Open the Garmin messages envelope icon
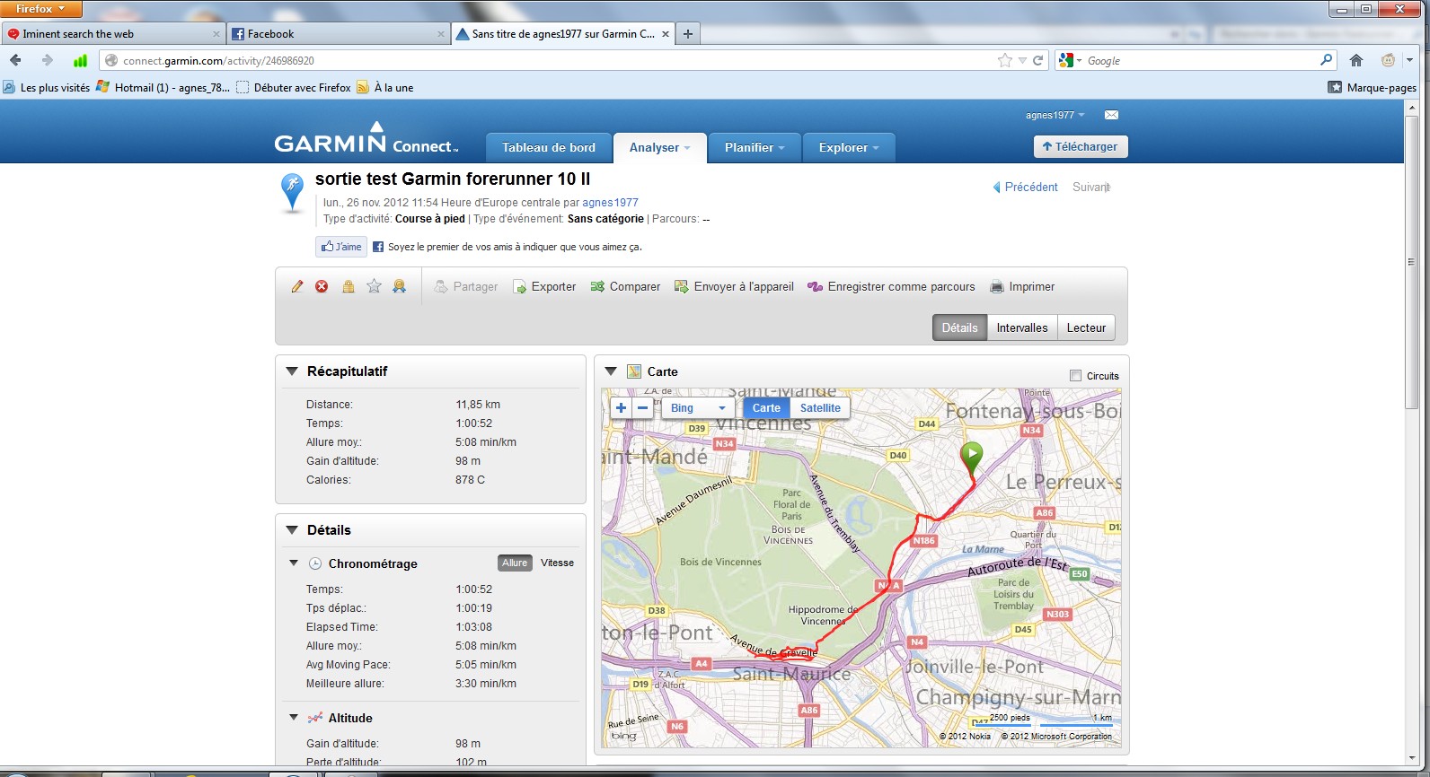This screenshot has width=1430, height=777. 1111,115
